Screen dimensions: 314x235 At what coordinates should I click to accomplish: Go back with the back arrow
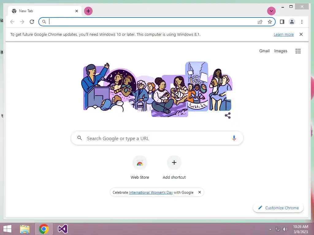coord(12,22)
